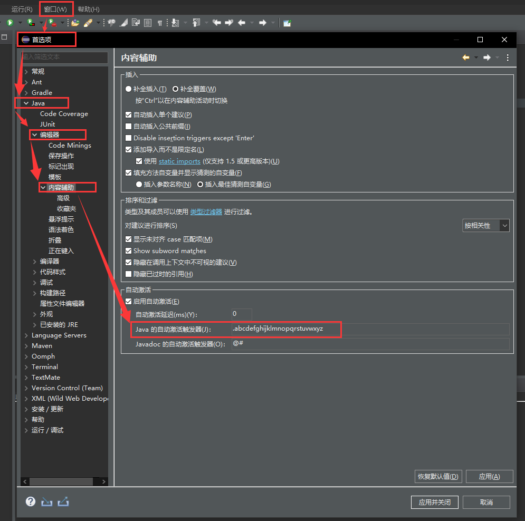525x521 pixels.
Task: Click the yellow back arrow in preferences header
Action: point(465,57)
